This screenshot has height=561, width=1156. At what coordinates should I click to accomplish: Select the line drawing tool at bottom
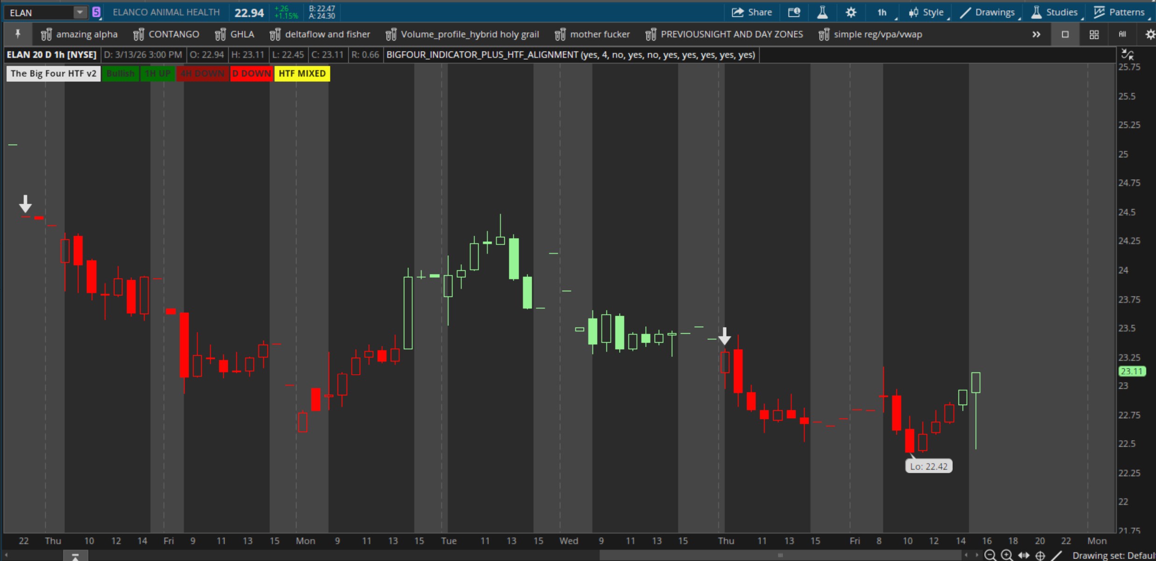click(1057, 555)
